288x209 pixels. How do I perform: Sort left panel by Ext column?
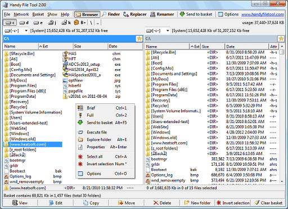point(56,47)
